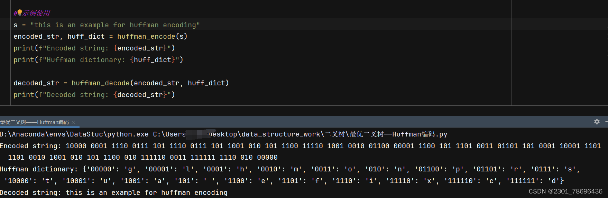This screenshot has width=608, height=198.
Task: Click the yellow lightbulb quick-fix icon
Action: coord(19,12)
